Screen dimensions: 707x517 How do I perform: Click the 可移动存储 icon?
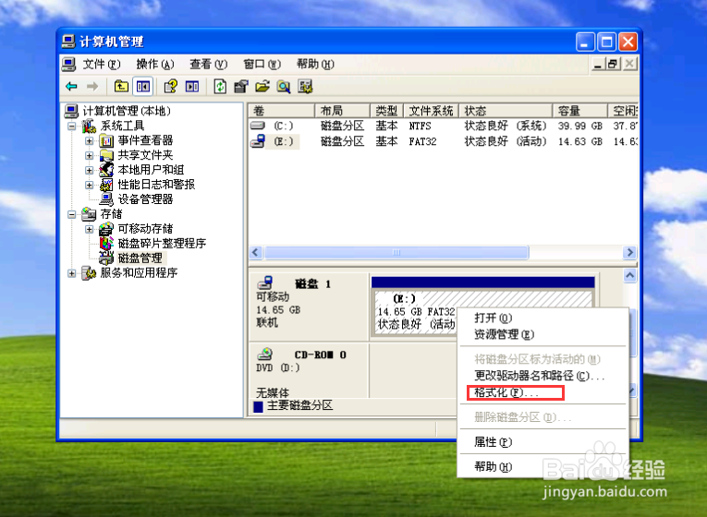pyautogui.click(x=106, y=229)
